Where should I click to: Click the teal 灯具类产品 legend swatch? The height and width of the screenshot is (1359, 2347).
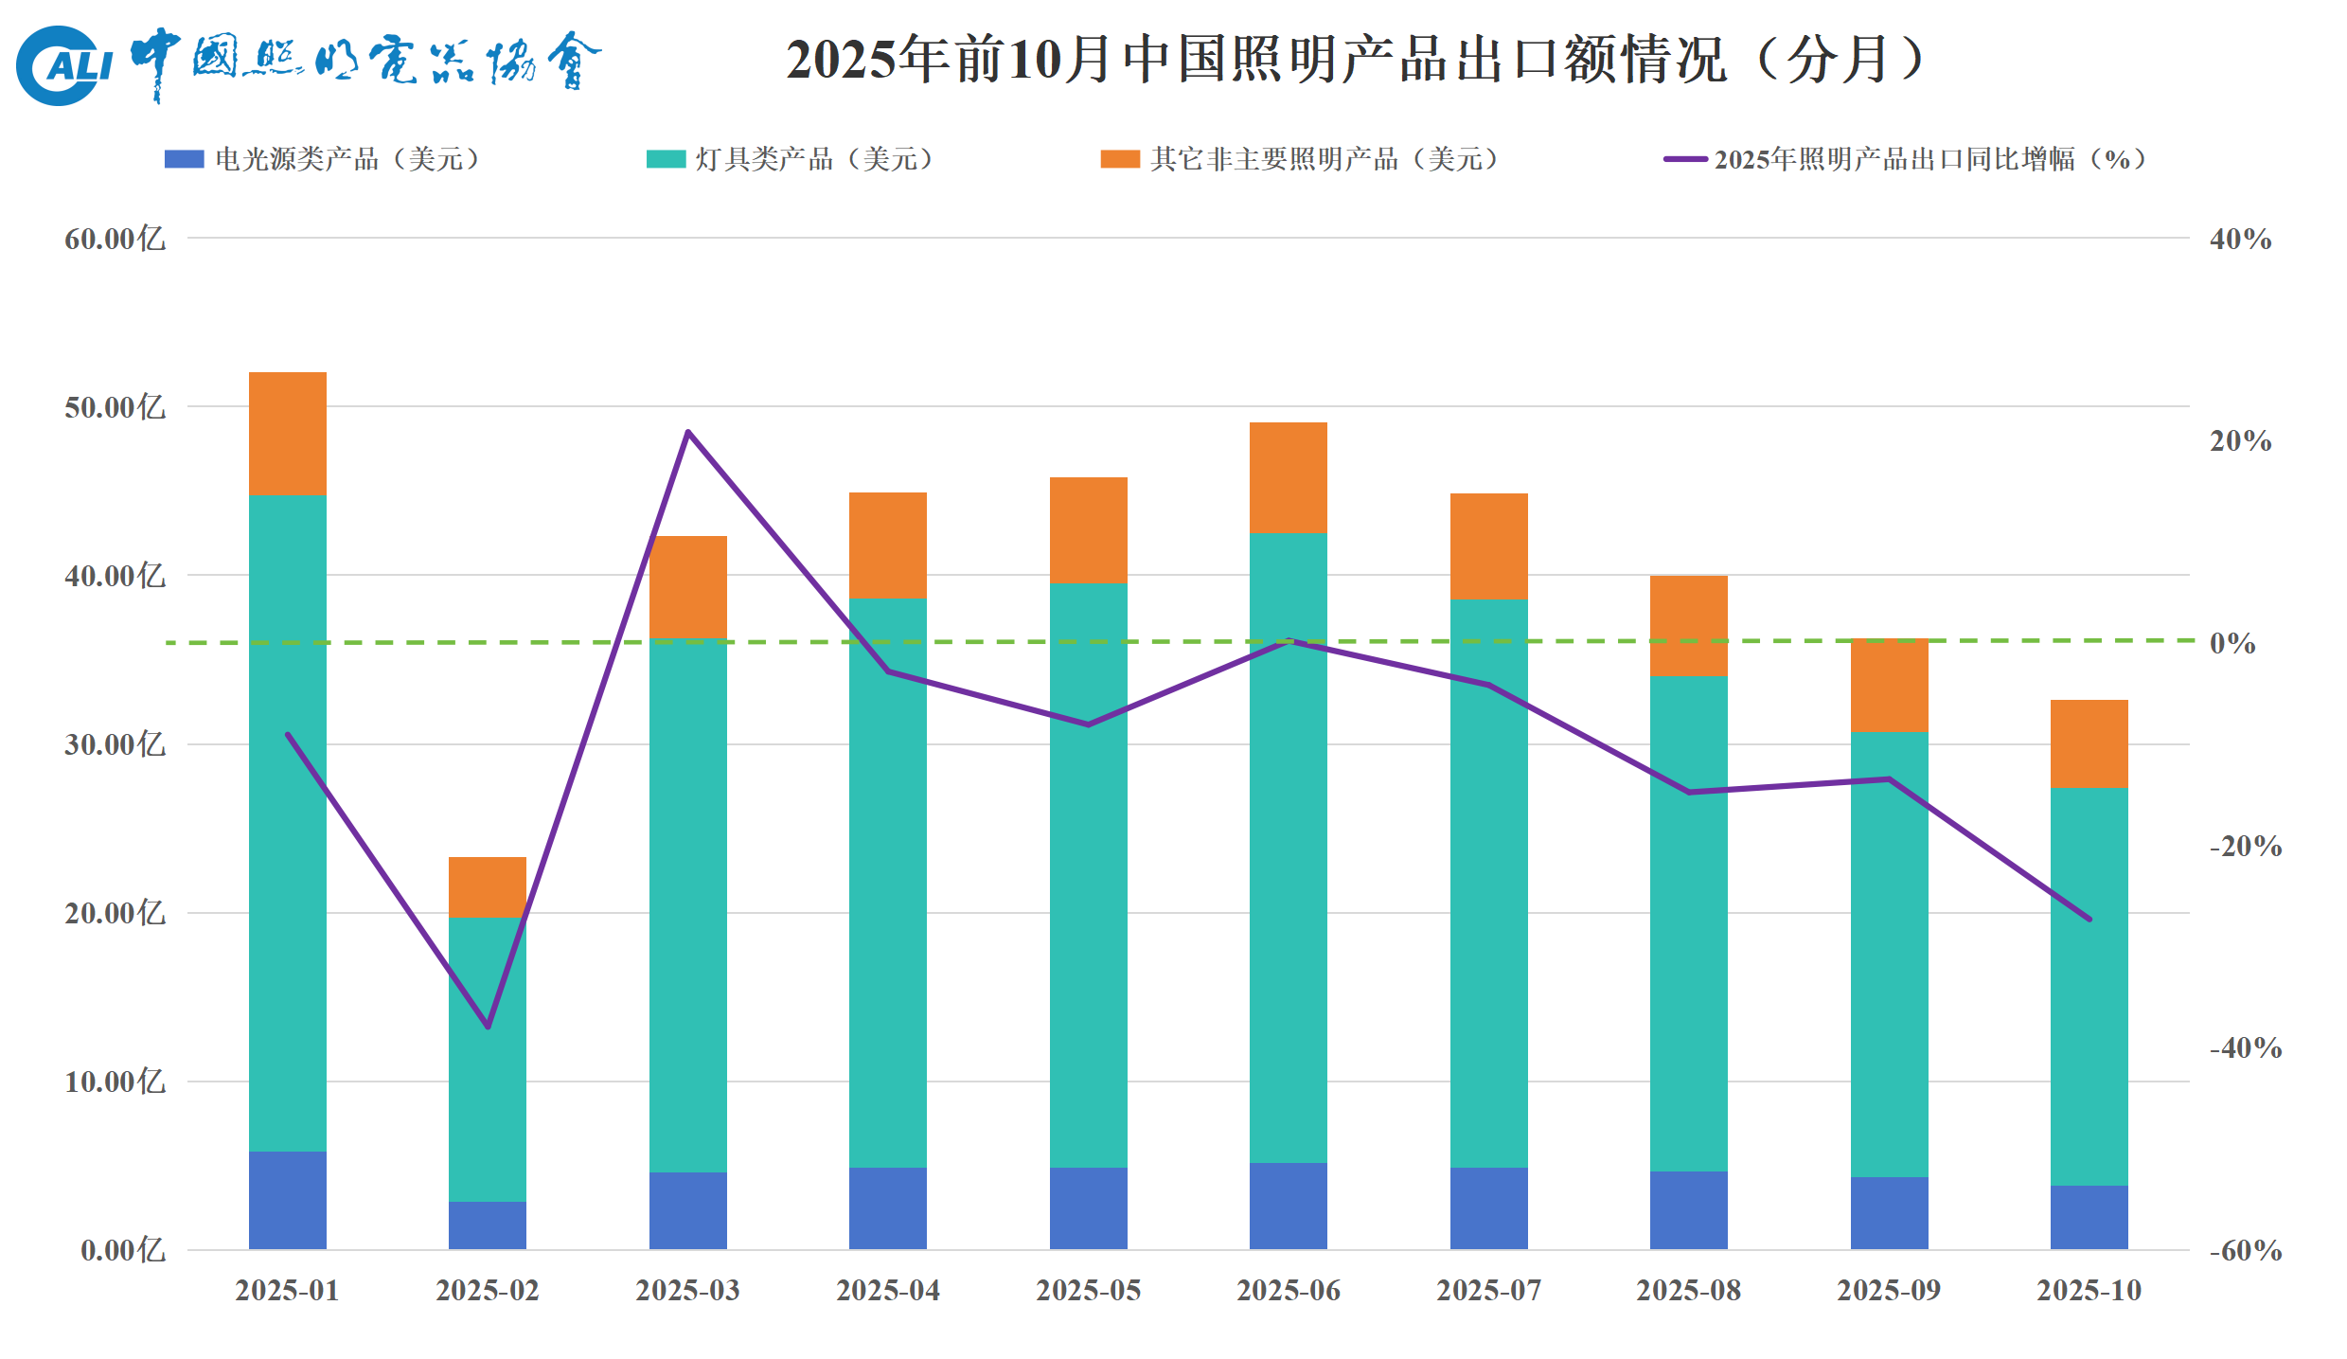(x=666, y=159)
